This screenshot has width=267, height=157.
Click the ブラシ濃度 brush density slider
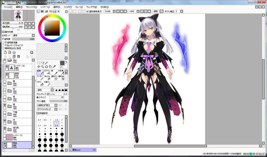58,101
